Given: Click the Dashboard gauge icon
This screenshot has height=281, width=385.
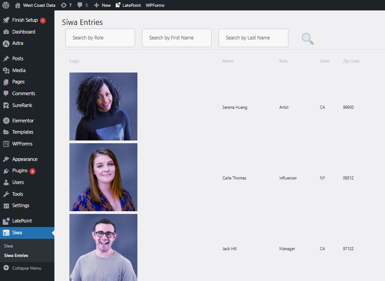Looking at the screenshot, I should (6, 32).
